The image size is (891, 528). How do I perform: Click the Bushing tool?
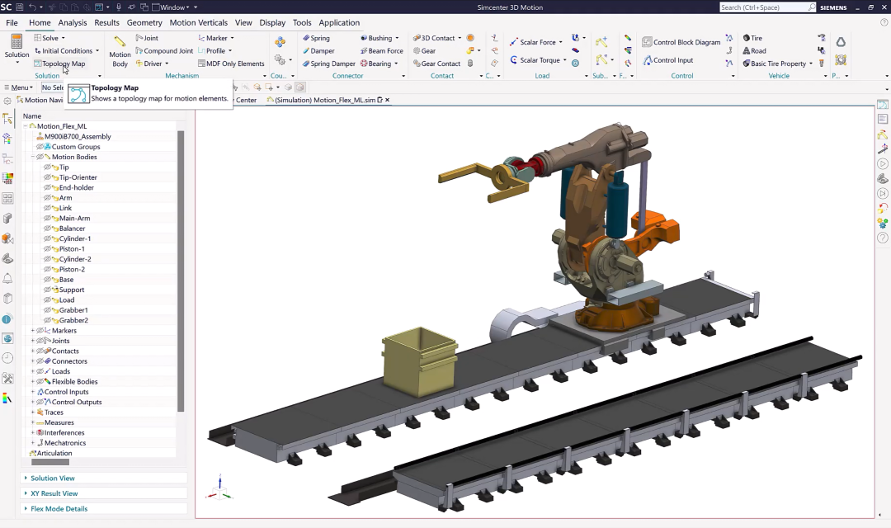pyautogui.click(x=376, y=38)
